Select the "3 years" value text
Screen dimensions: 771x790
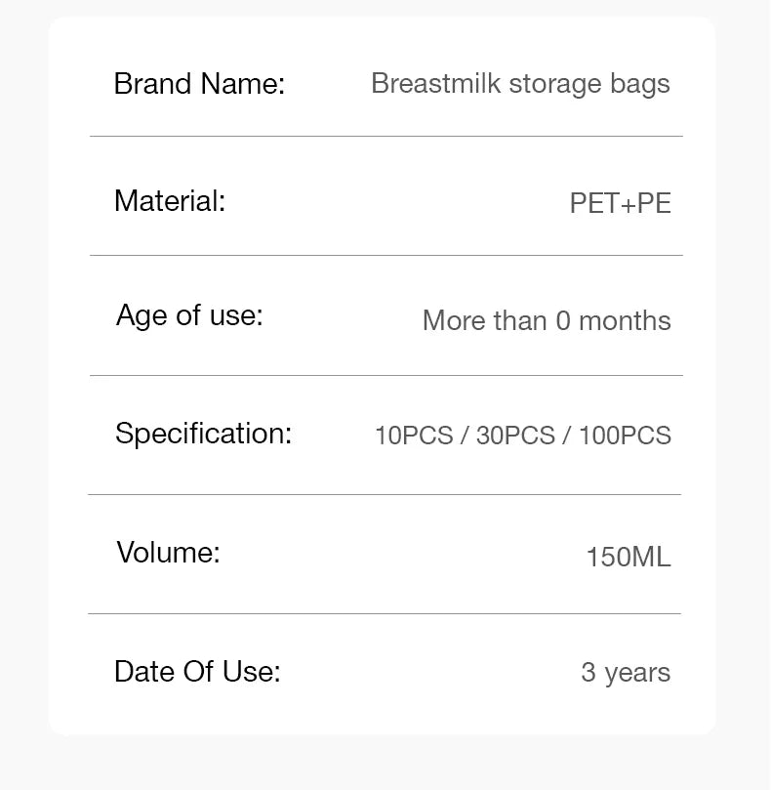(x=626, y=673)
